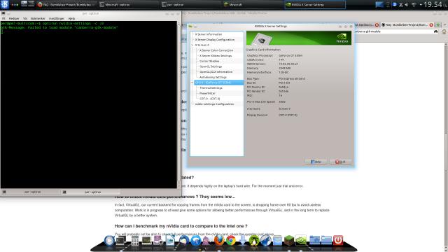448x252 pixels.
Task: Open the Fil menu in the terminal
Action: click(3, 19)
